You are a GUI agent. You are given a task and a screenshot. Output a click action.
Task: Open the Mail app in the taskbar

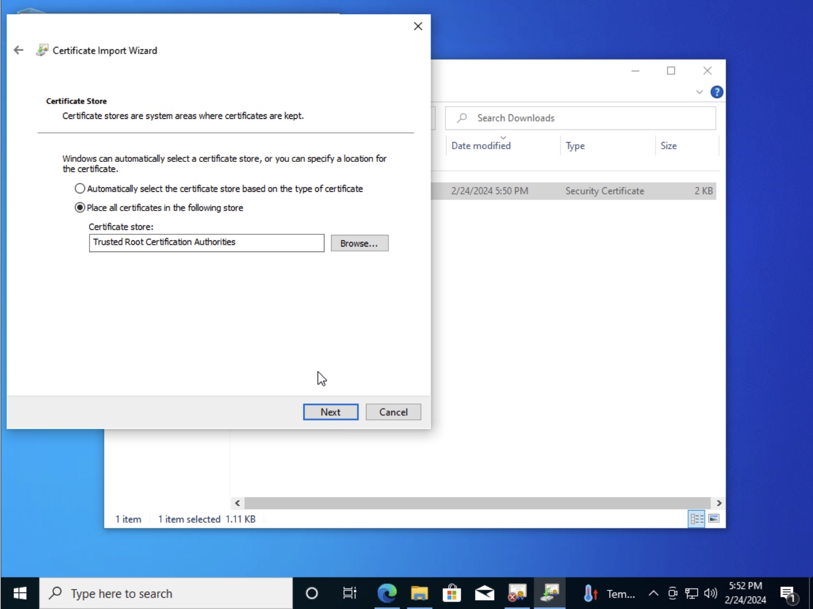(x=484, y=594)
